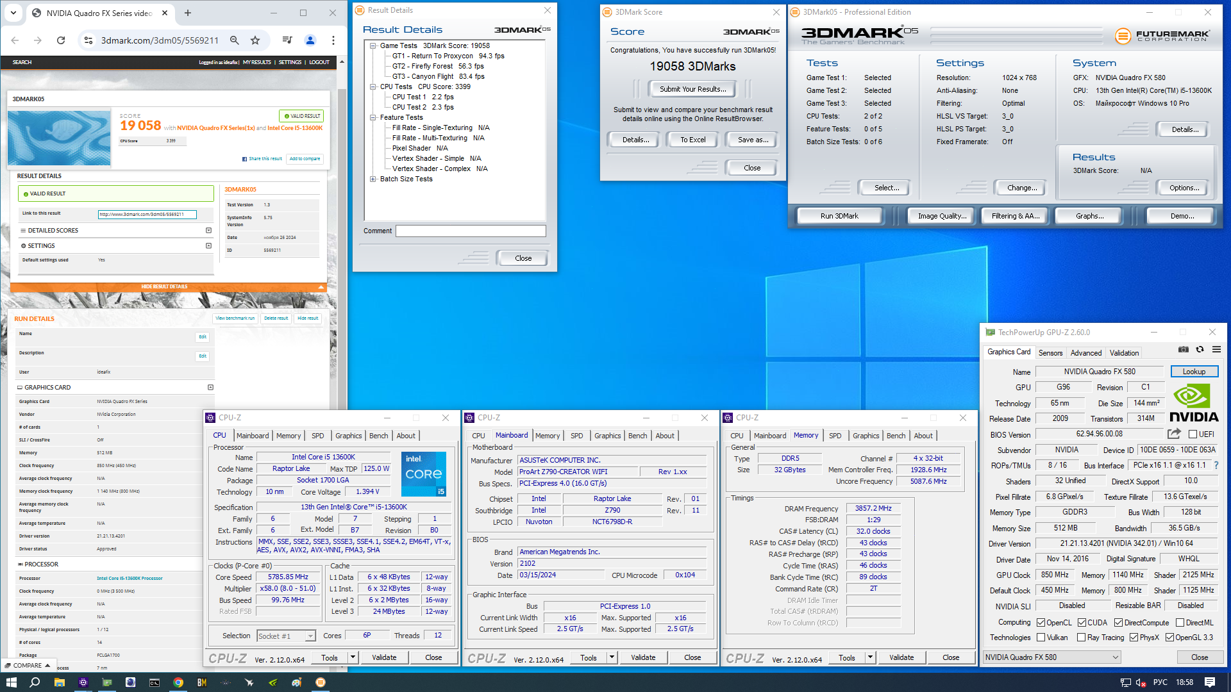Toggle the PhysX checkbox in GPU-Z

click(x=1134, y=637)
